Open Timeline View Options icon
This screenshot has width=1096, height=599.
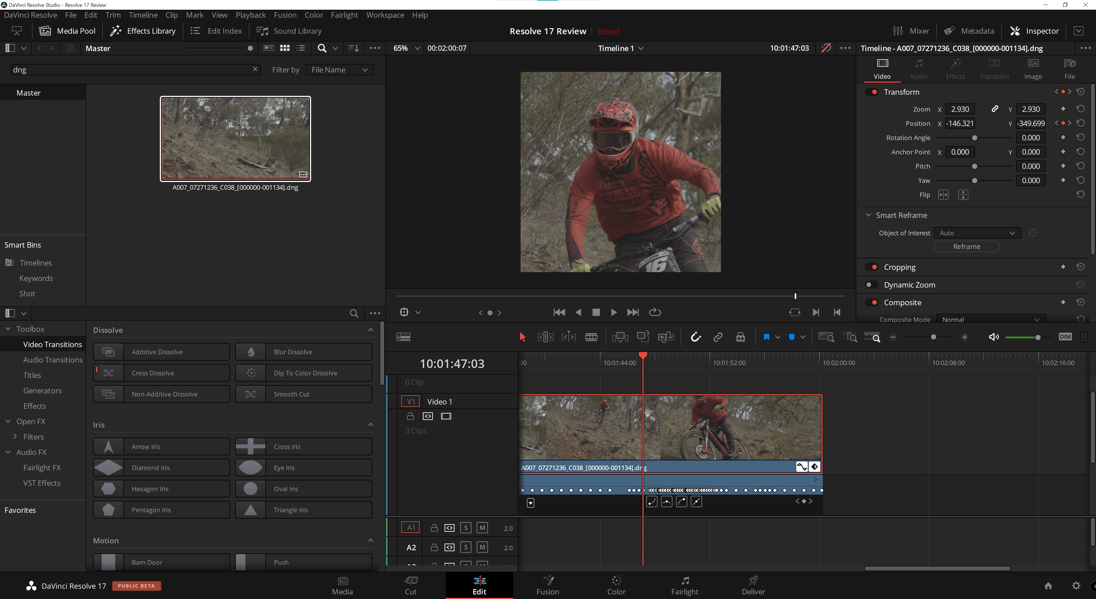tap(403, 337)
